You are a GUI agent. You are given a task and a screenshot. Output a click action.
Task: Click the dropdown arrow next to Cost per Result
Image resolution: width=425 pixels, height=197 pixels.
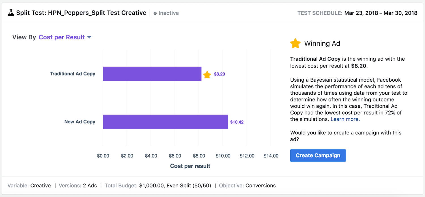(x=89, y=37)
